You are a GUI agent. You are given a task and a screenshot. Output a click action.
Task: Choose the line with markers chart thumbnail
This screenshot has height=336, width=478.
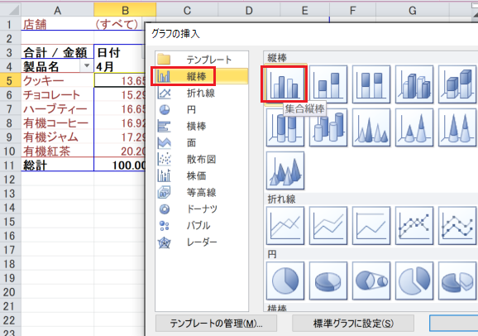coord(414,226)
